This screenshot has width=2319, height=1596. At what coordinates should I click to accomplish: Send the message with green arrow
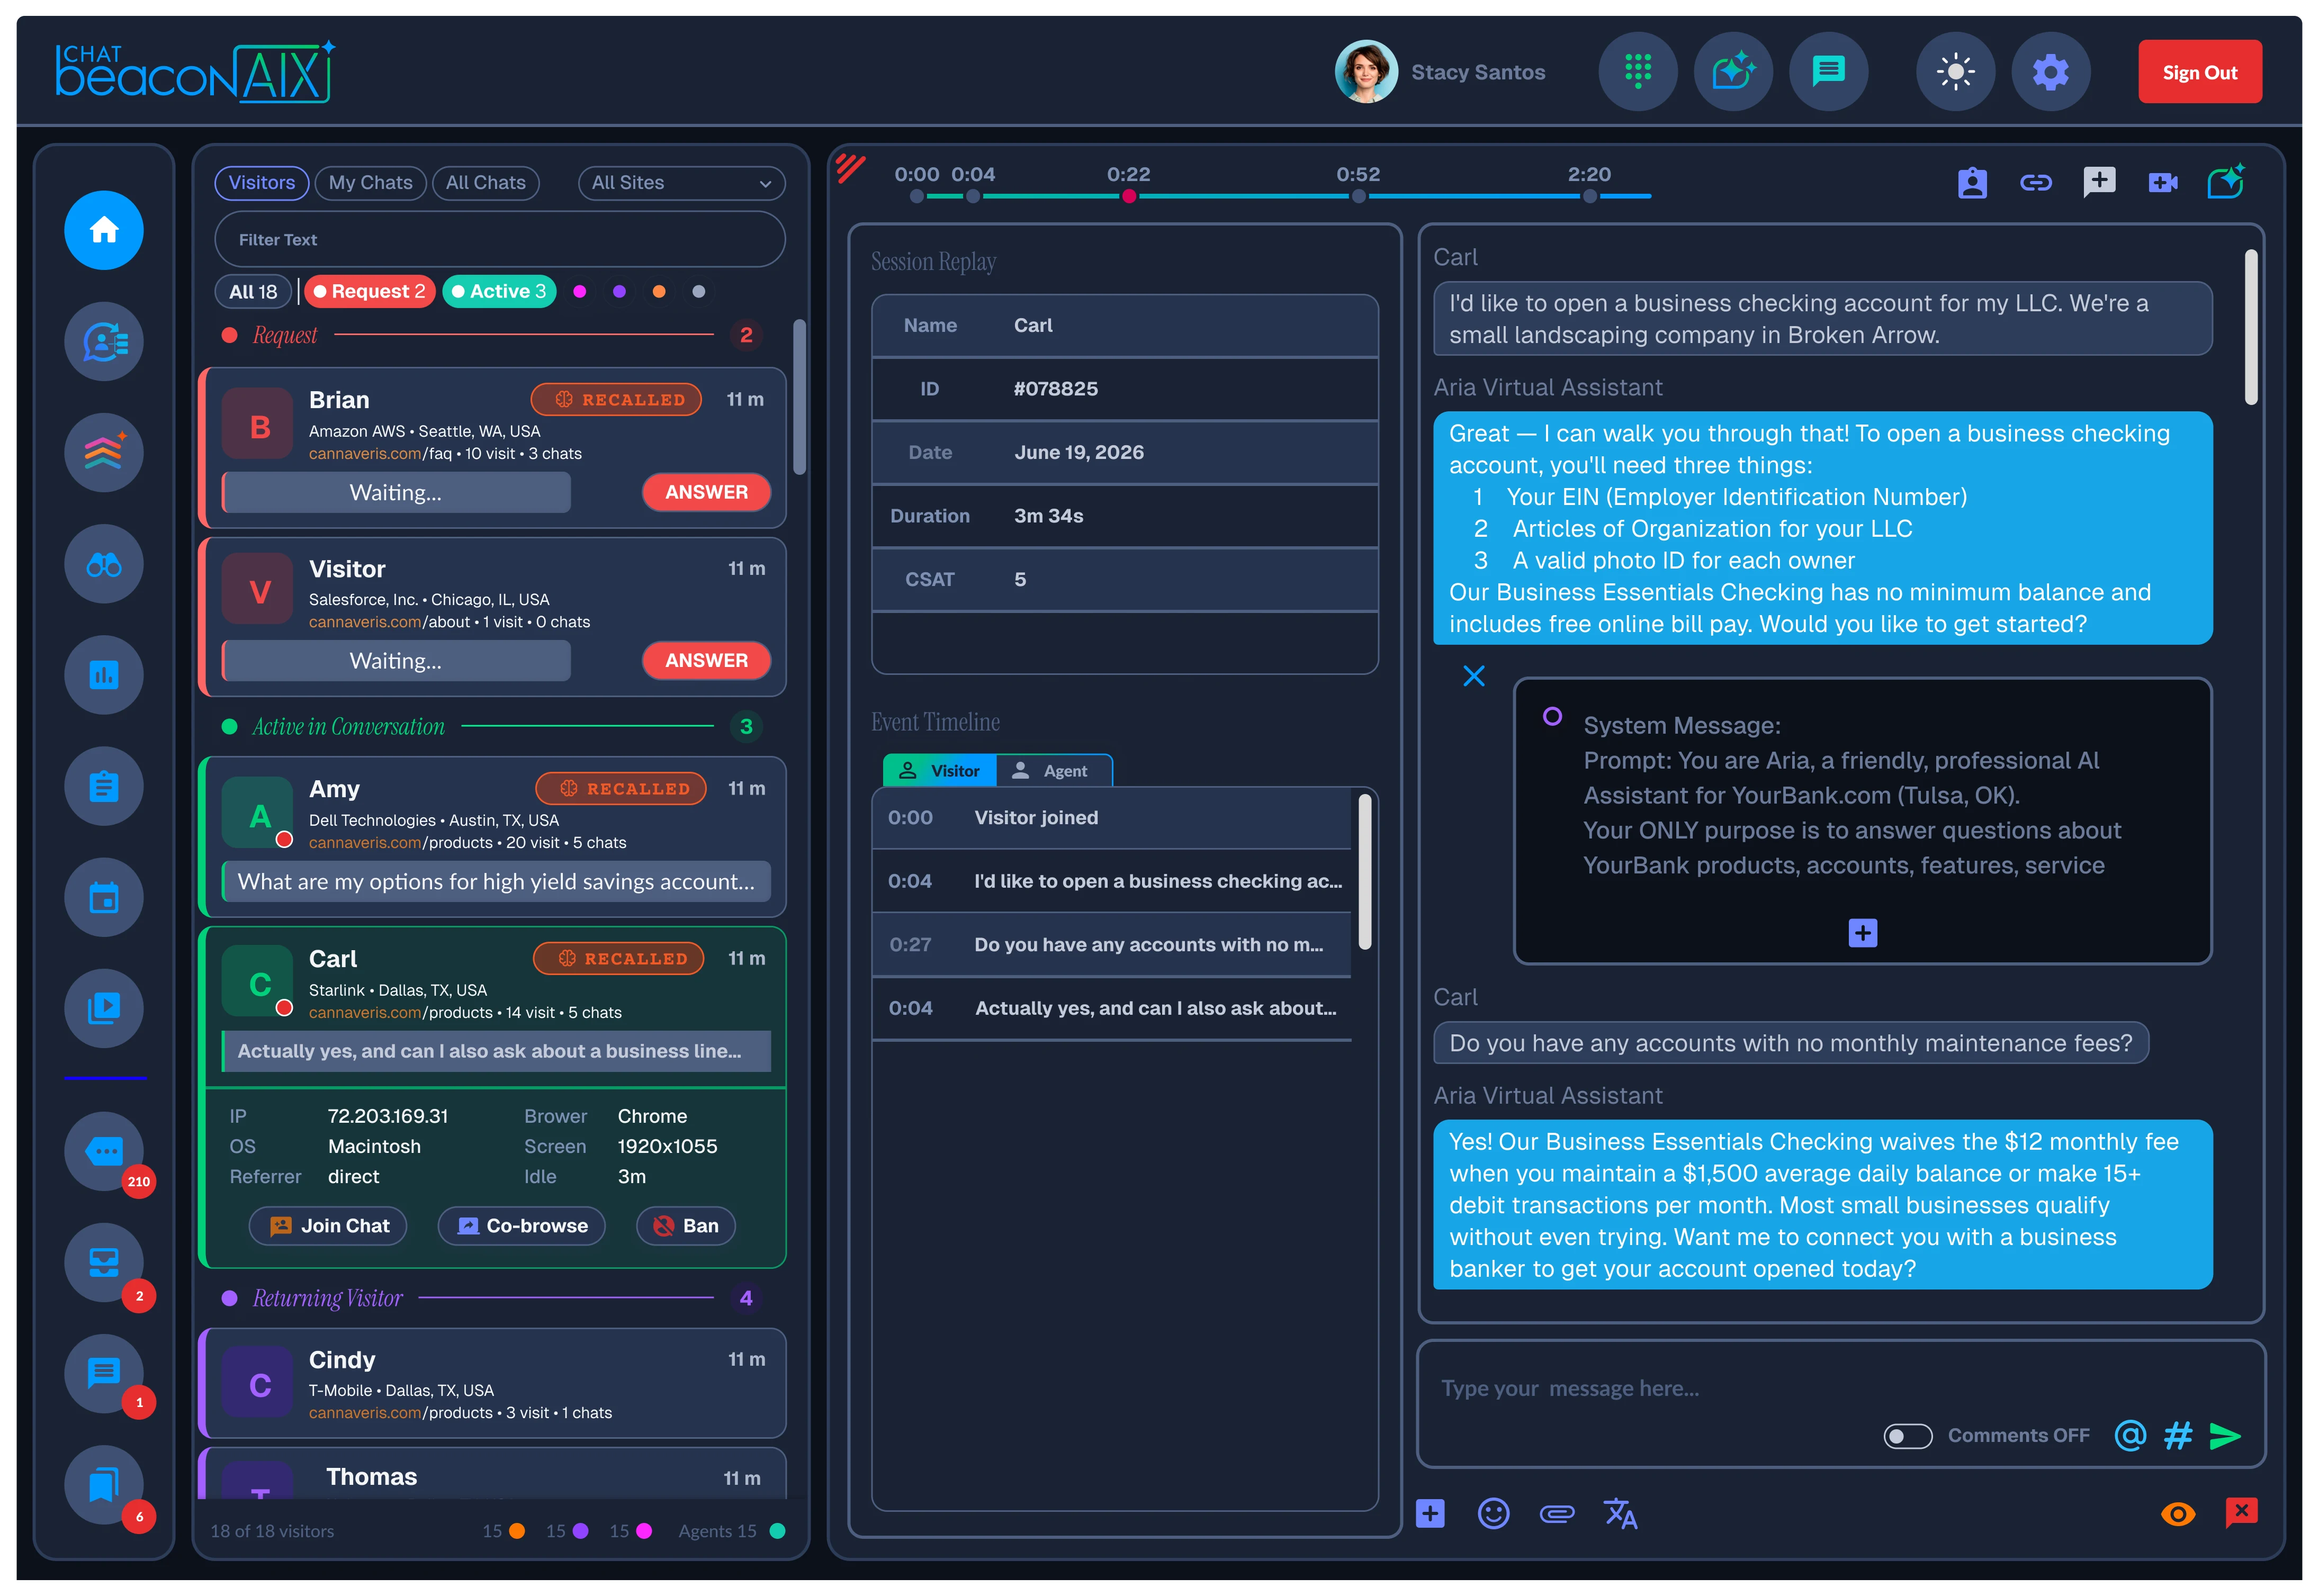tap(2225, 1436)
